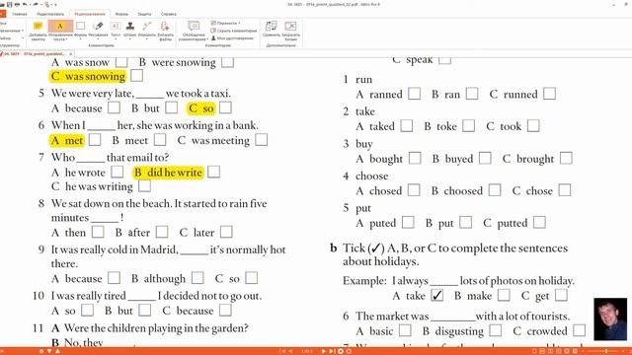Viewport: 632px width, 355px height.
Task: Tick the box next to 'B did he write'
Action: (213, 172)
